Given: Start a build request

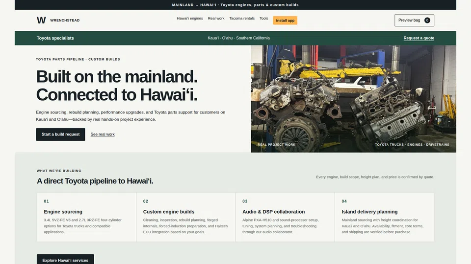Looking at the screenshot, I should pos(60,134).
